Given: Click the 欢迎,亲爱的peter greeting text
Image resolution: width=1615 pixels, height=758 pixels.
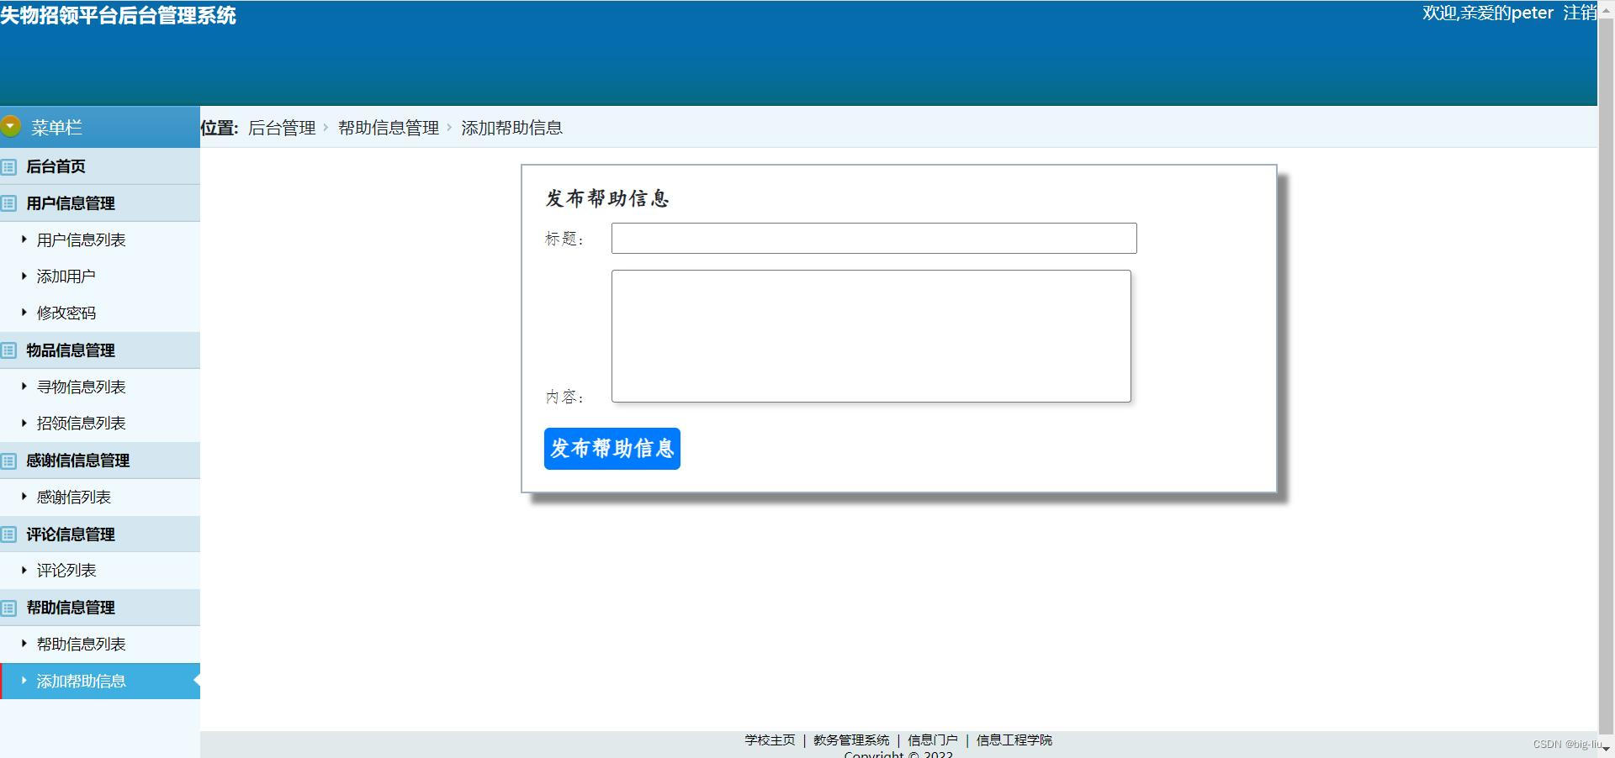Looking at the screenshot, I should (x=1488, y=13).
